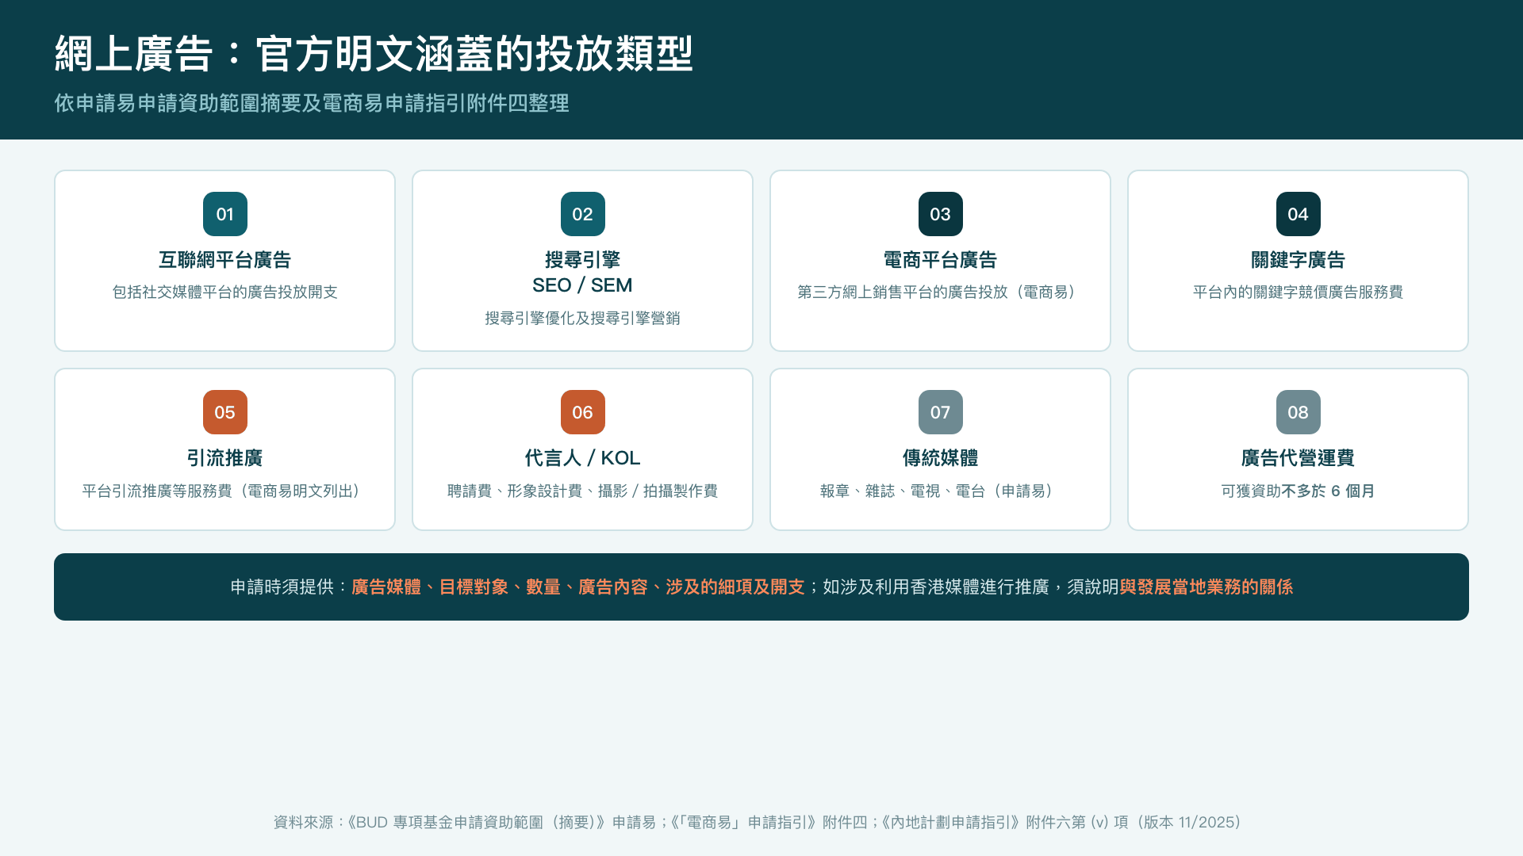This screenshot has height=856, width=1523.
Task: Click description 平台內的關鍵字競價廣告服務費
Action: pos(1298,292)
